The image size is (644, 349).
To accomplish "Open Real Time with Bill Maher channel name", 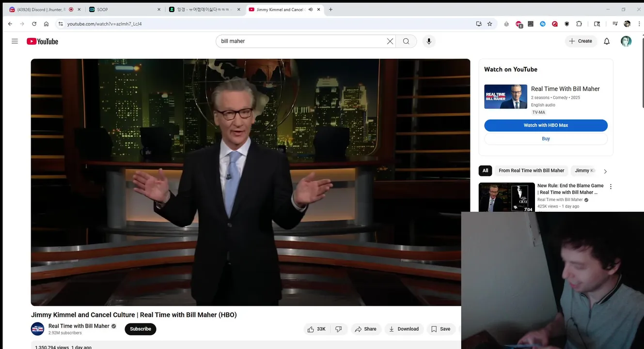I will pos(79,326).
